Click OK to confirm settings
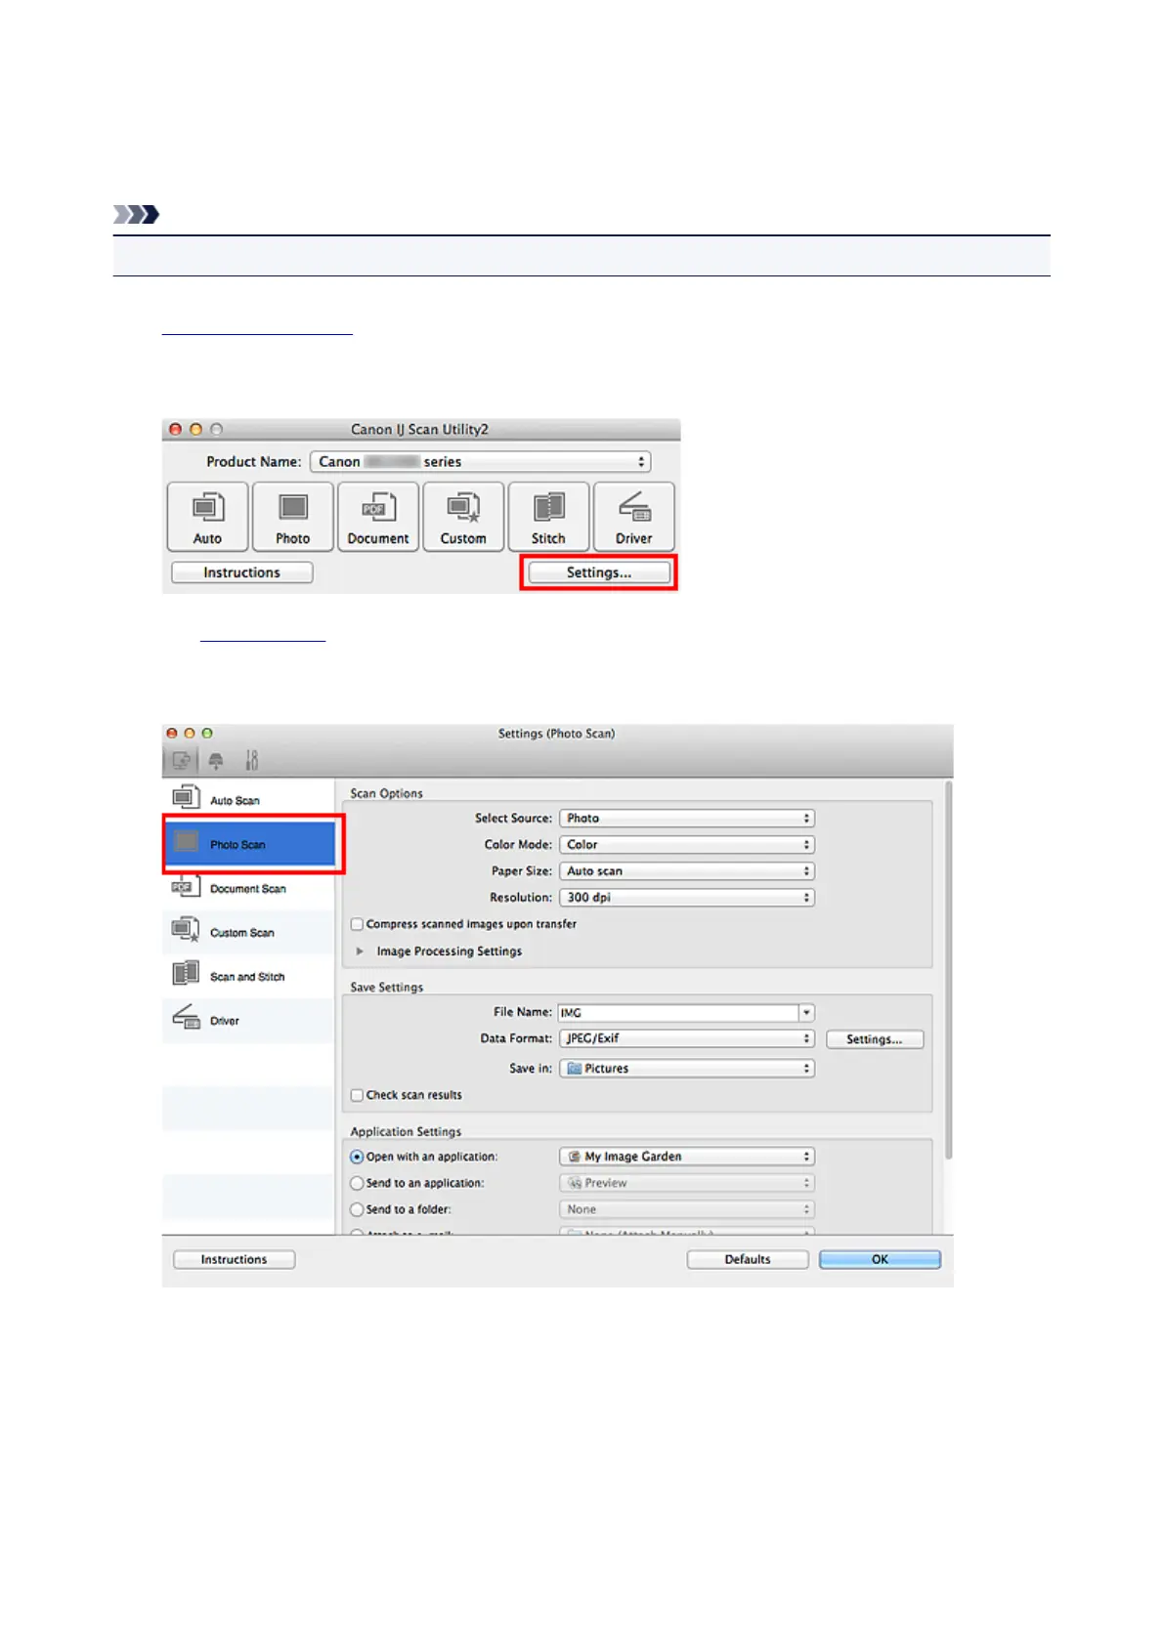1164x1645 pixels. (x=880, y=1260)
